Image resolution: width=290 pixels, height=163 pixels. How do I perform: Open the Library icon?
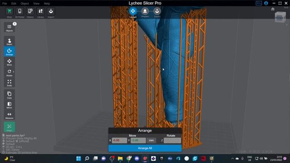tap(40, 11)
